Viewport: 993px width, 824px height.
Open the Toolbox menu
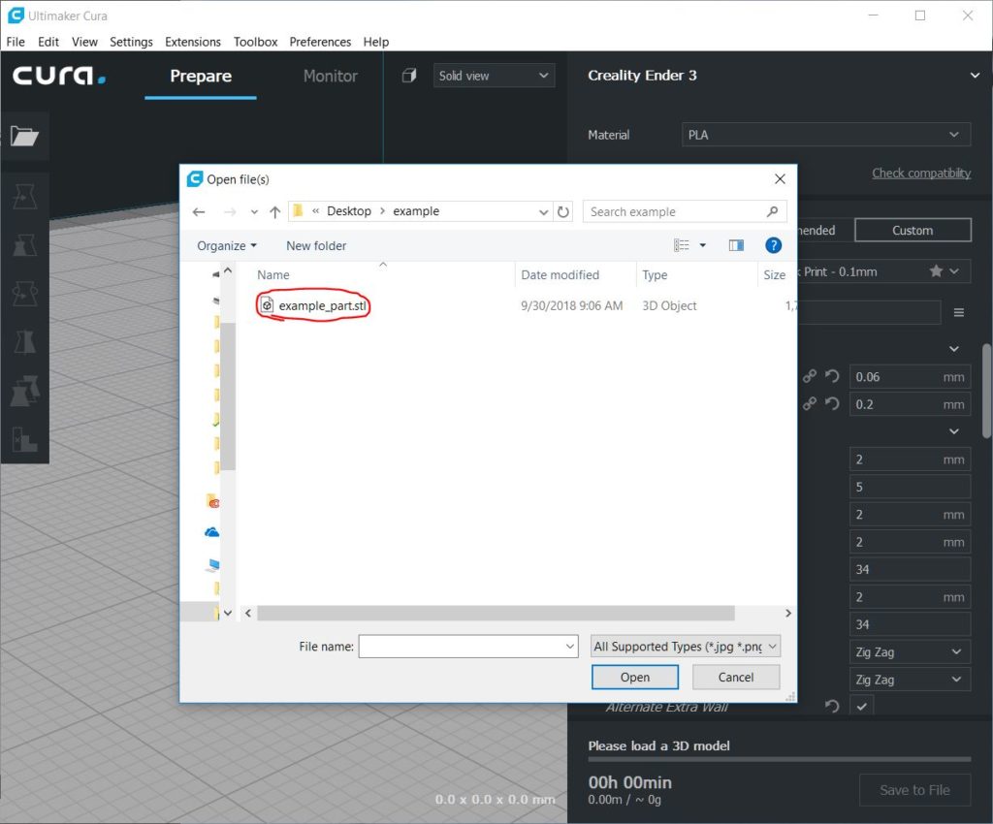pyautogui.click(x=255, y=42)
